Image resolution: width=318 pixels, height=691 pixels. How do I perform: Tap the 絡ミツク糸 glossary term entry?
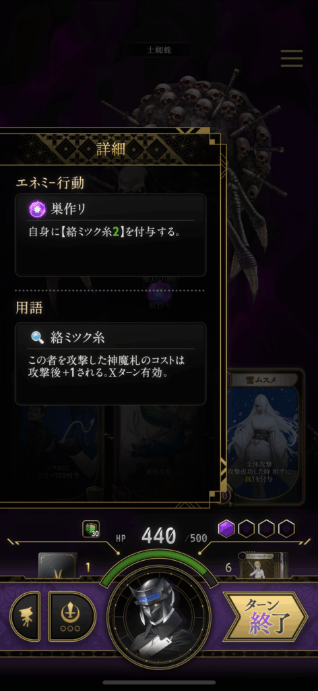110,364
